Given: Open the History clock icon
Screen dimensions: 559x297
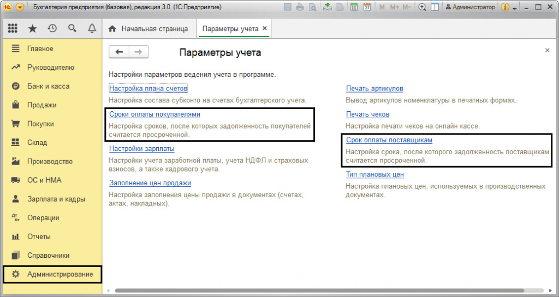Looking at the screenshot, I should (52, 28).
